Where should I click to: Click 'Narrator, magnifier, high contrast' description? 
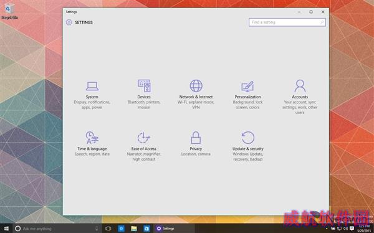point(144,157)
